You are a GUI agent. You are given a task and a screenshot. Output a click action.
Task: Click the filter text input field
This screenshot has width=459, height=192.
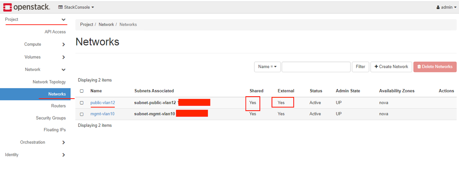316,67
